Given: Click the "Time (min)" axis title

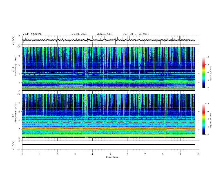Looking at the screenshot, I should (x=113, y=157).
